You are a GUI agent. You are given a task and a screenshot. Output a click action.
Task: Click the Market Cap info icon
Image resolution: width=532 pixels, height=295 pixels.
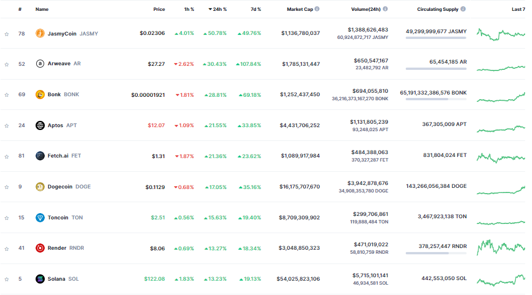click(317, 9)
